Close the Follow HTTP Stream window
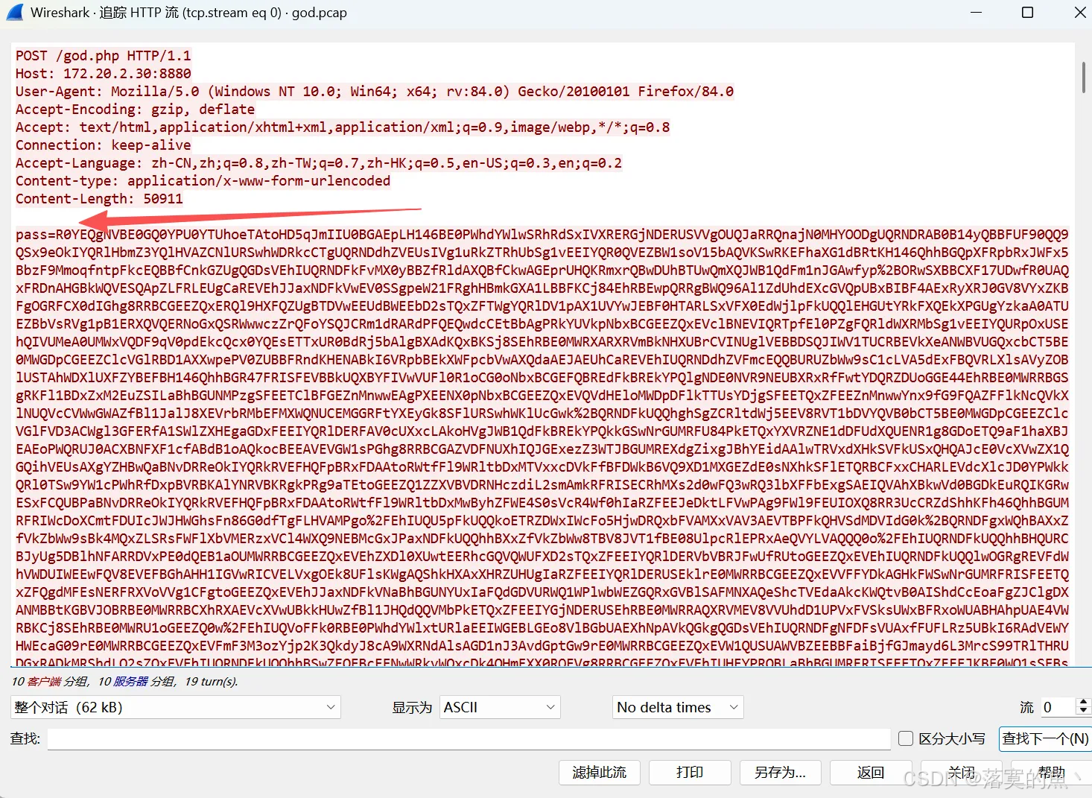Viewport: 1092px width, 798px height. coord(1080,12)
